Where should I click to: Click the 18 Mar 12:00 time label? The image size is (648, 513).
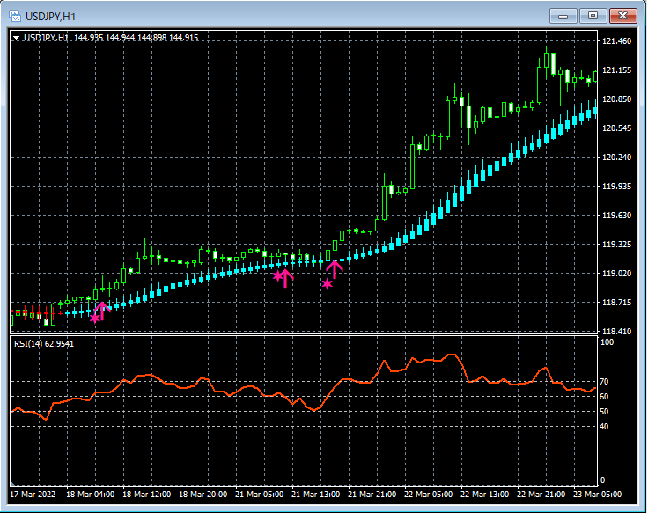coord(147,494)
